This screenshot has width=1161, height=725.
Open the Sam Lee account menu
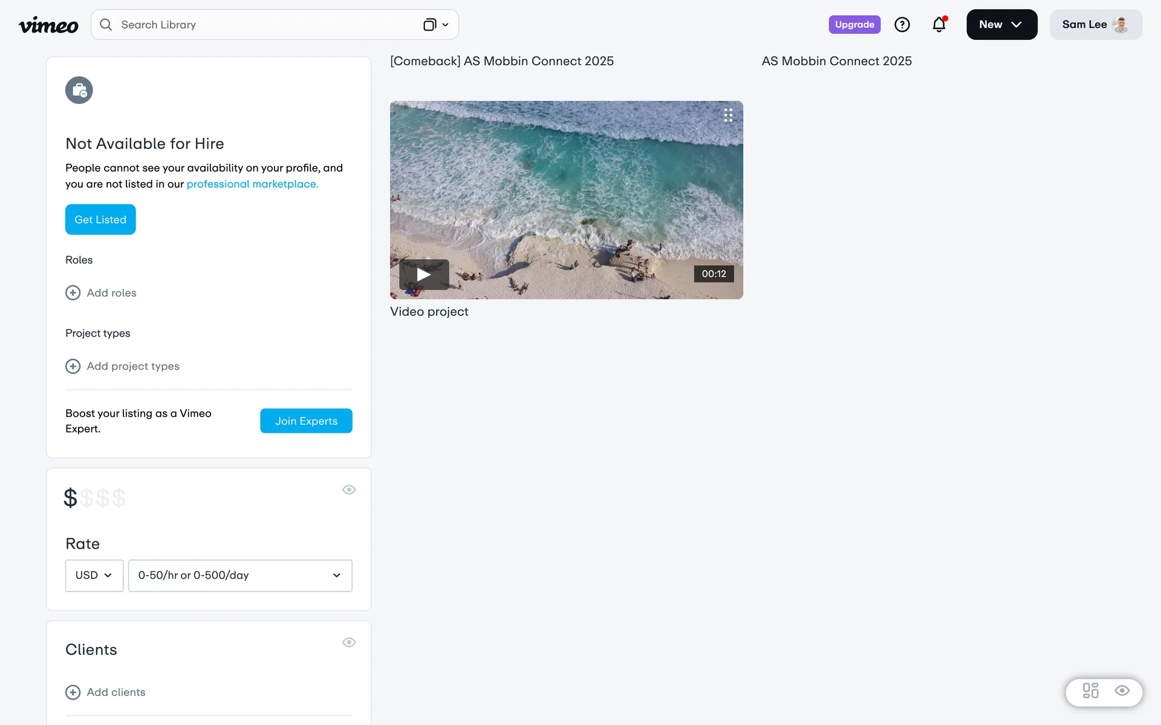(x=1095, y=25)
